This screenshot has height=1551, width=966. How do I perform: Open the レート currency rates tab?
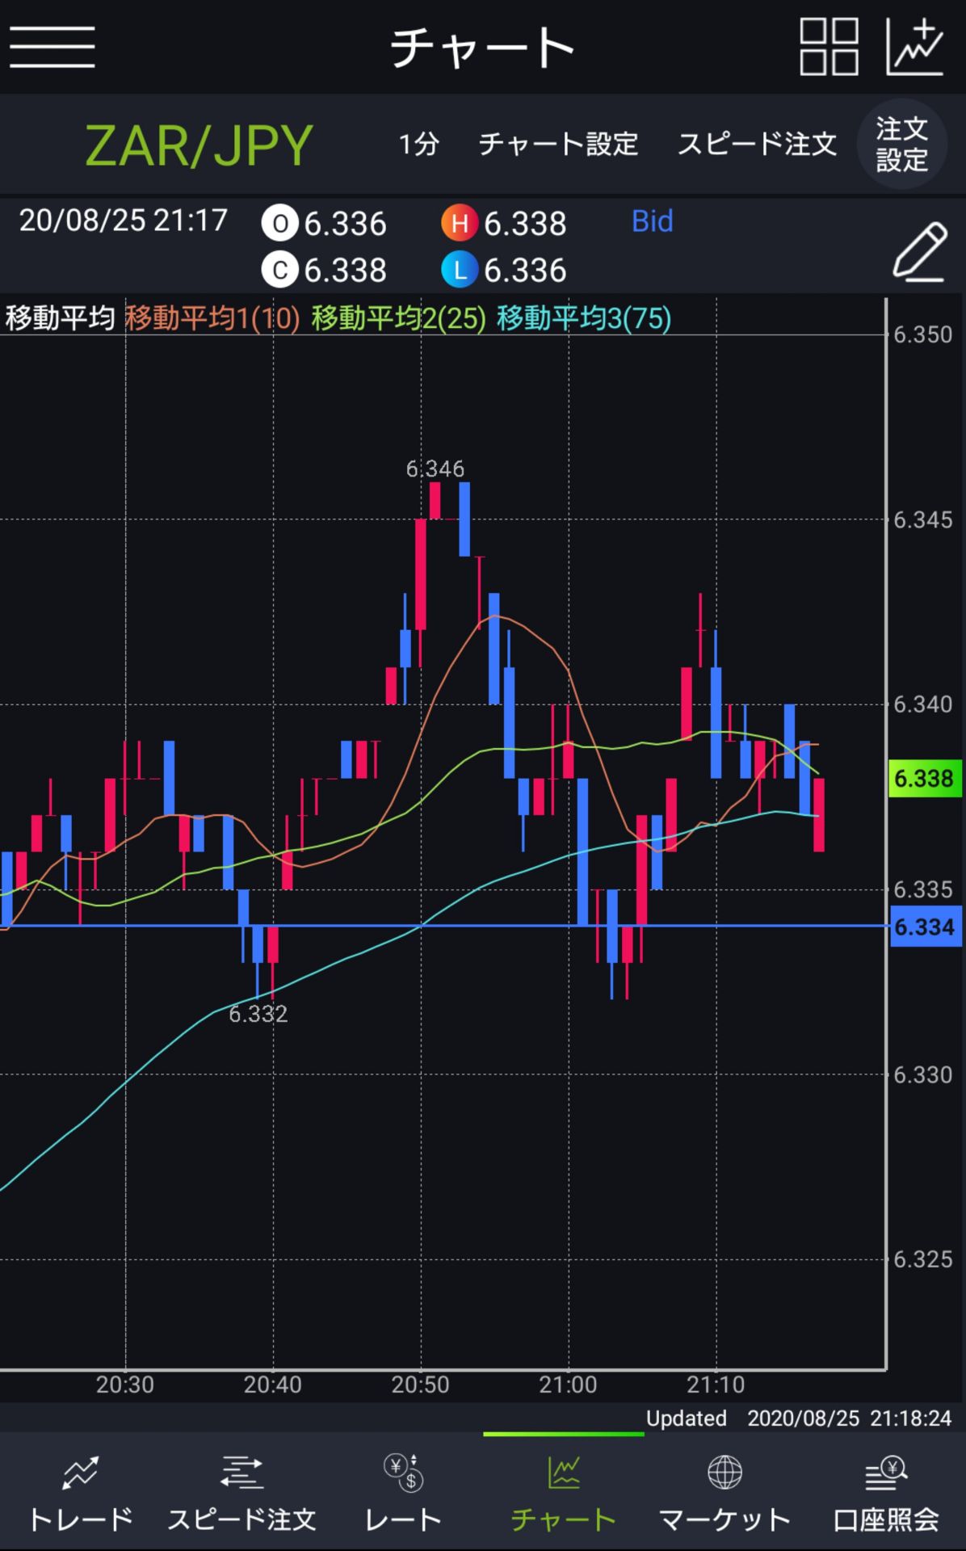click(x=402, y=1494)
